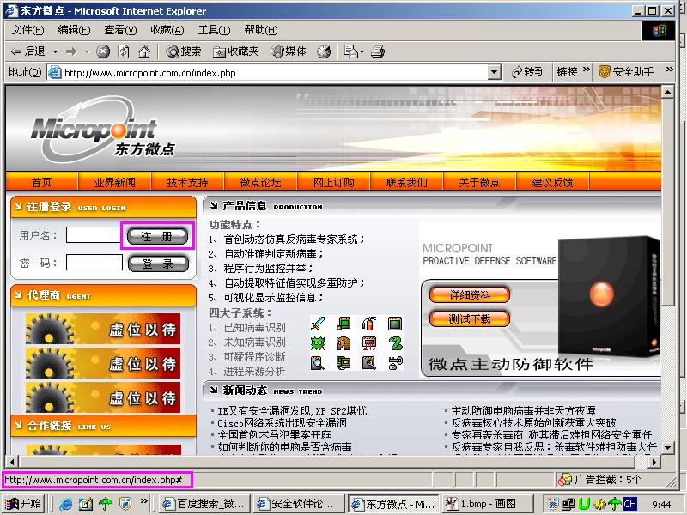Open the 帮助(H) menu

(x=261, y=30)
